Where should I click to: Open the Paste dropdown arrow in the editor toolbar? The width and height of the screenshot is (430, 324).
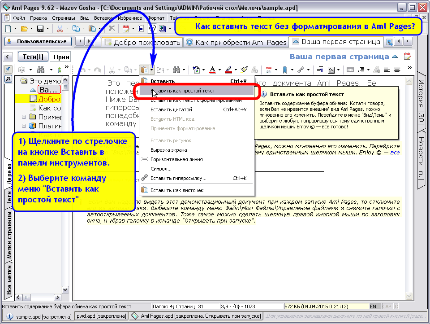click(152, 70)
